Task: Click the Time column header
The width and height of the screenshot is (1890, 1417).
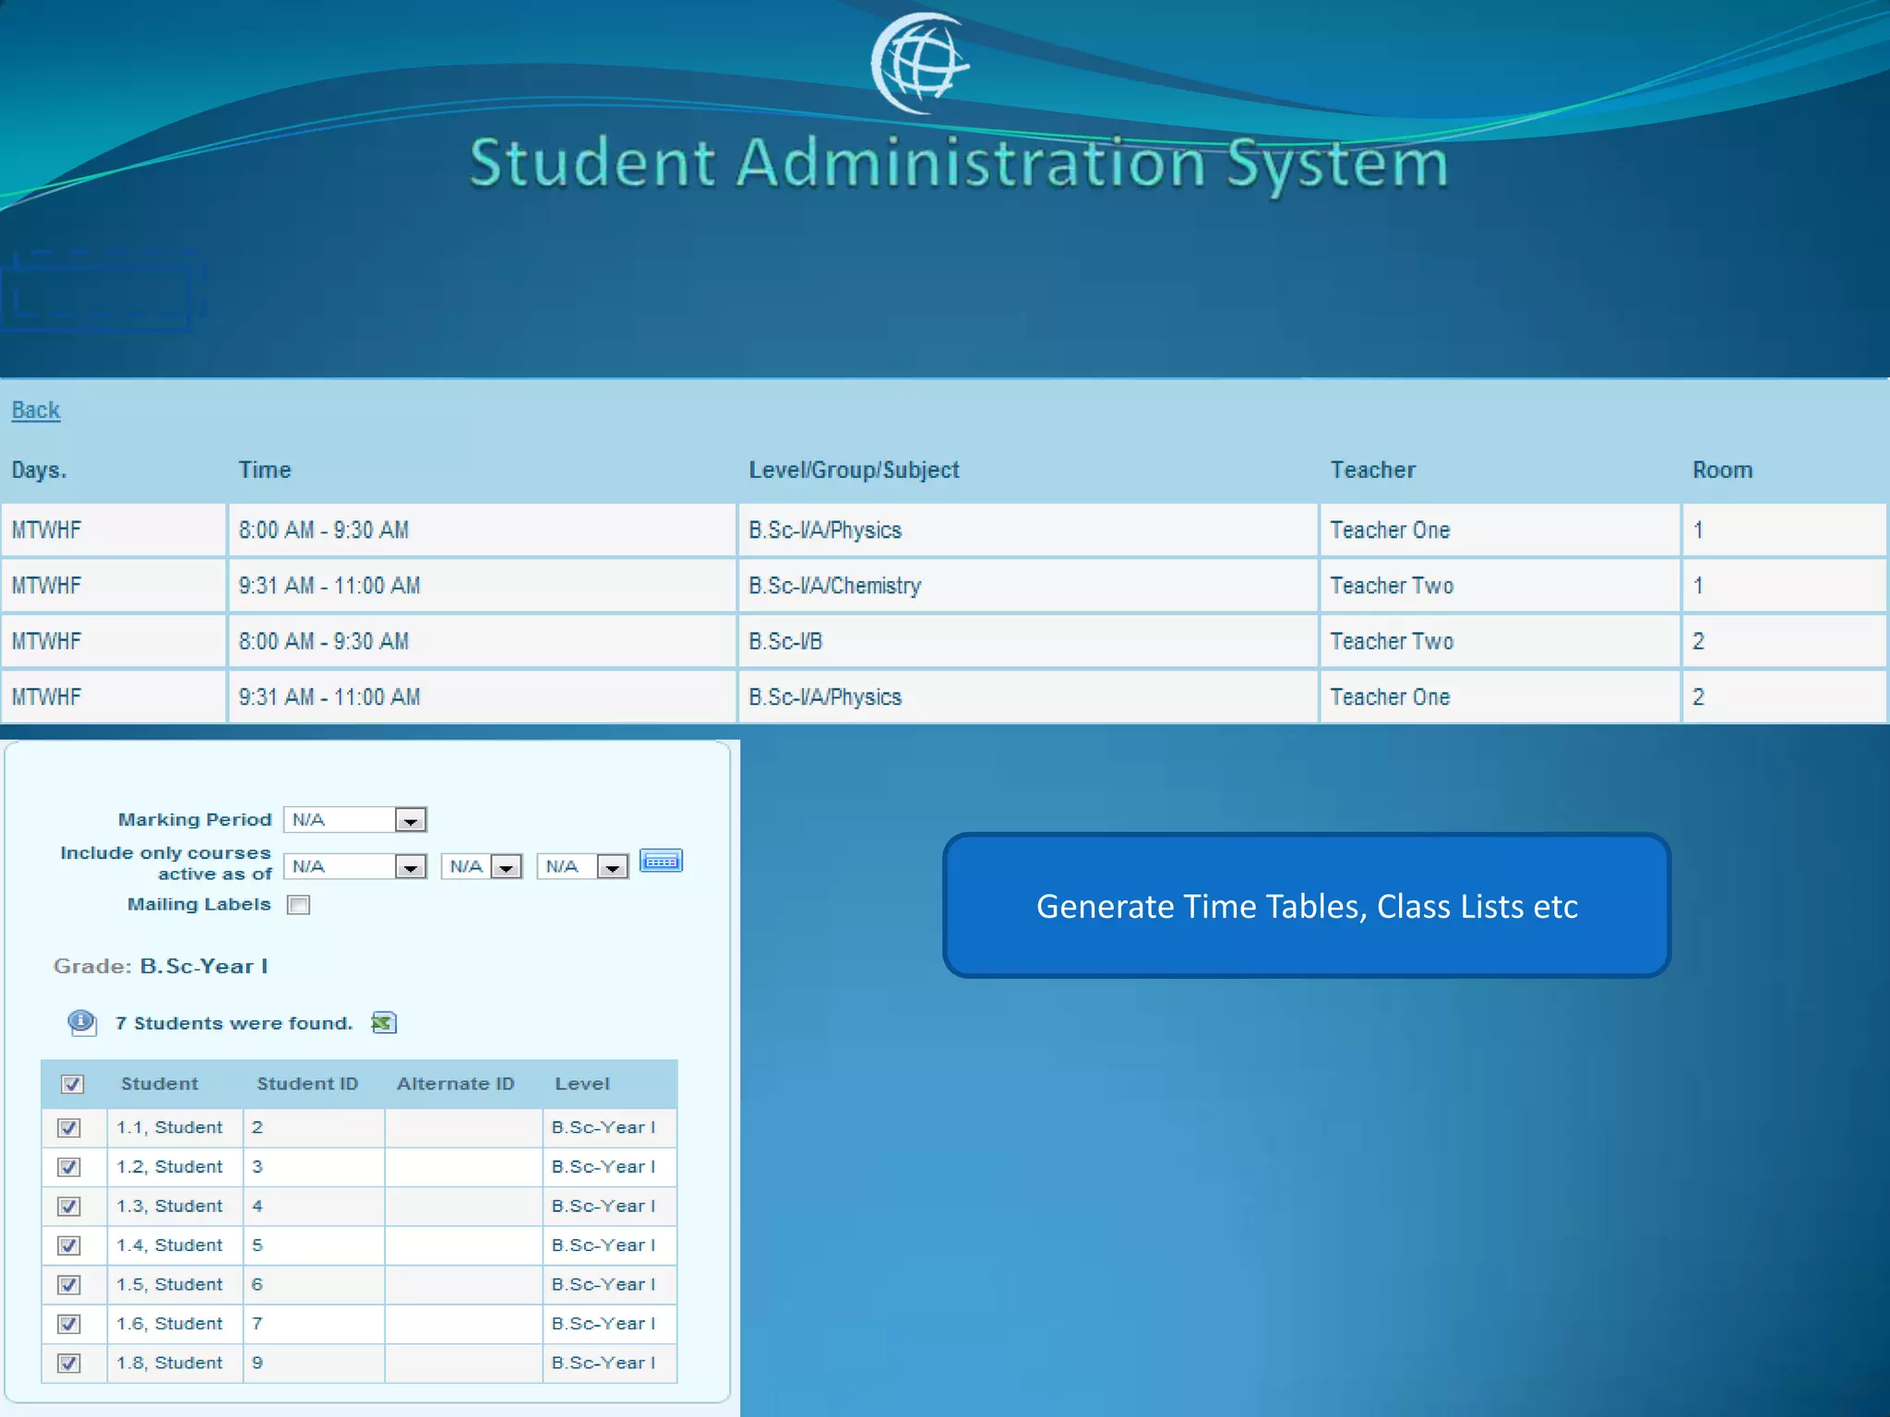Action: point(265,470)
